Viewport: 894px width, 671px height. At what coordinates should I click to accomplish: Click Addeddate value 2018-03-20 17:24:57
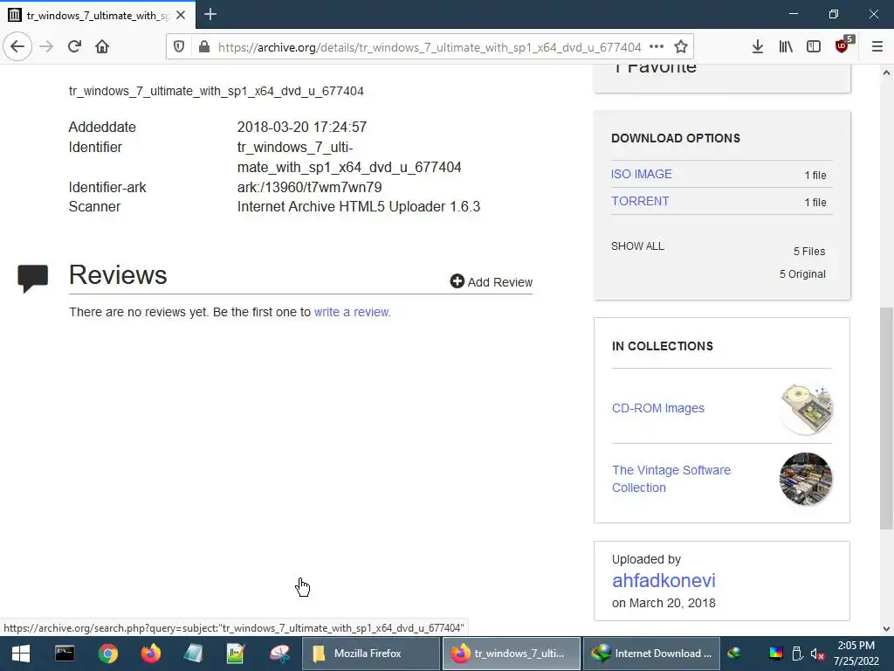click(301, 127)
